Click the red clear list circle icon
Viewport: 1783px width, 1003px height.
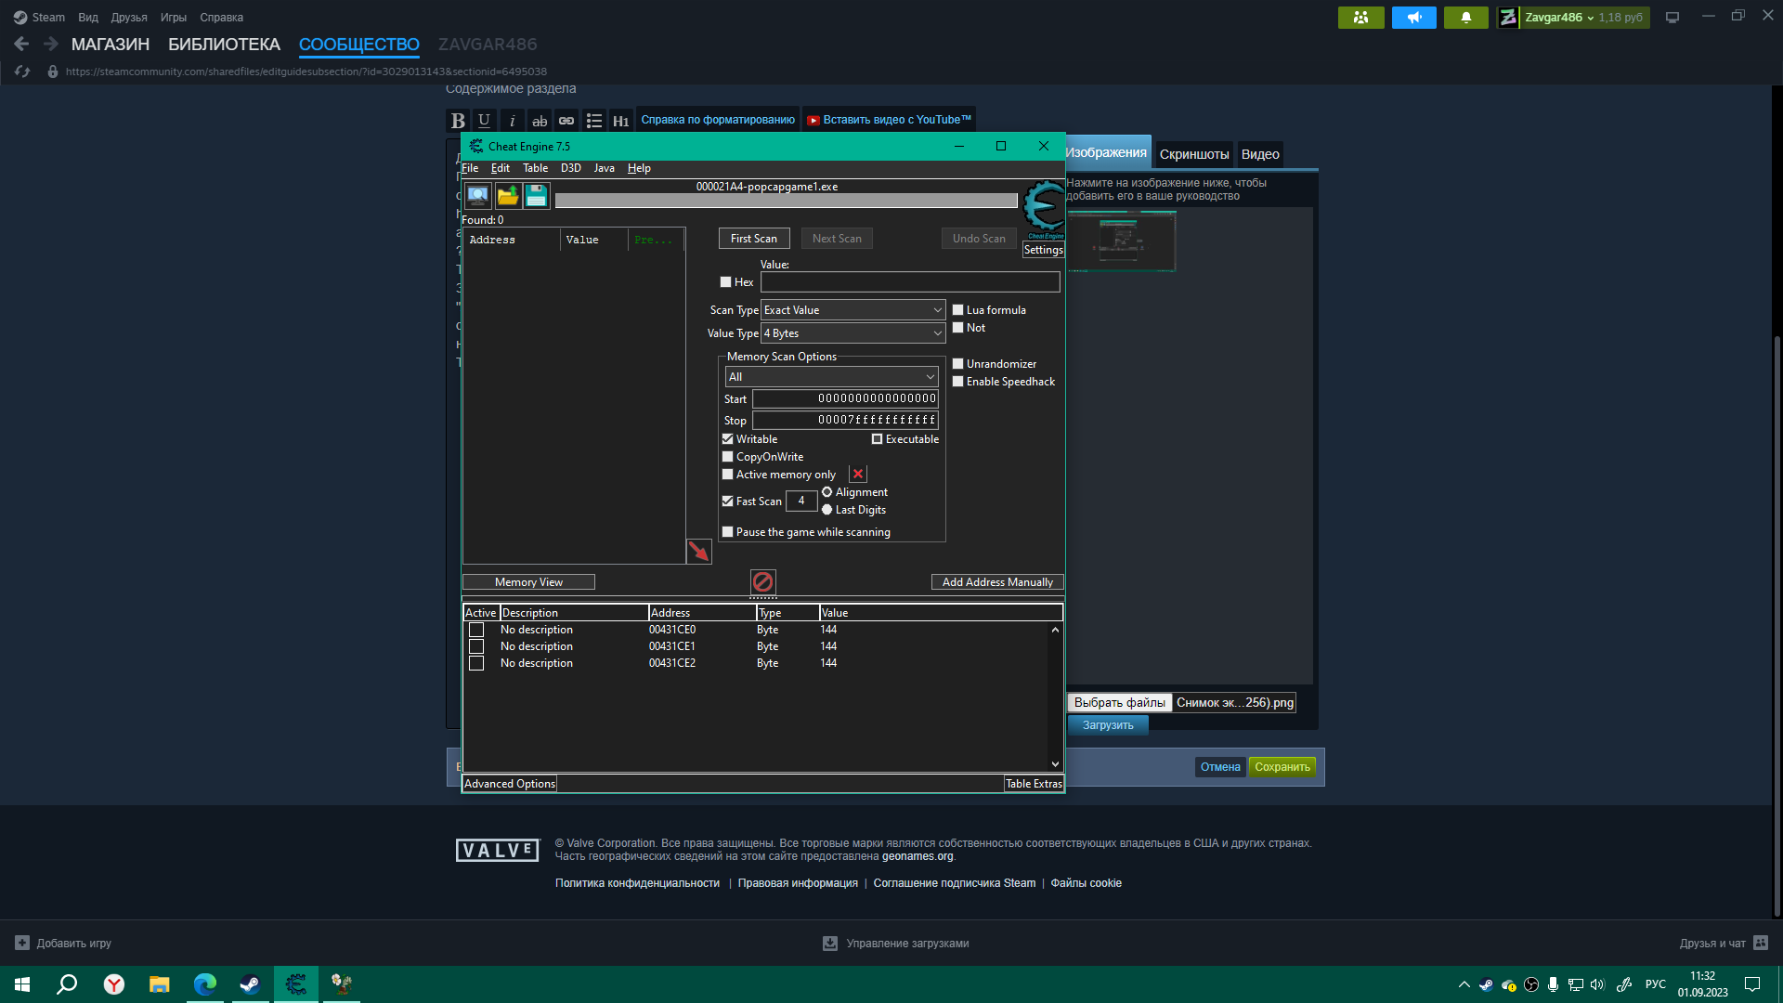(x=762, y=582)
